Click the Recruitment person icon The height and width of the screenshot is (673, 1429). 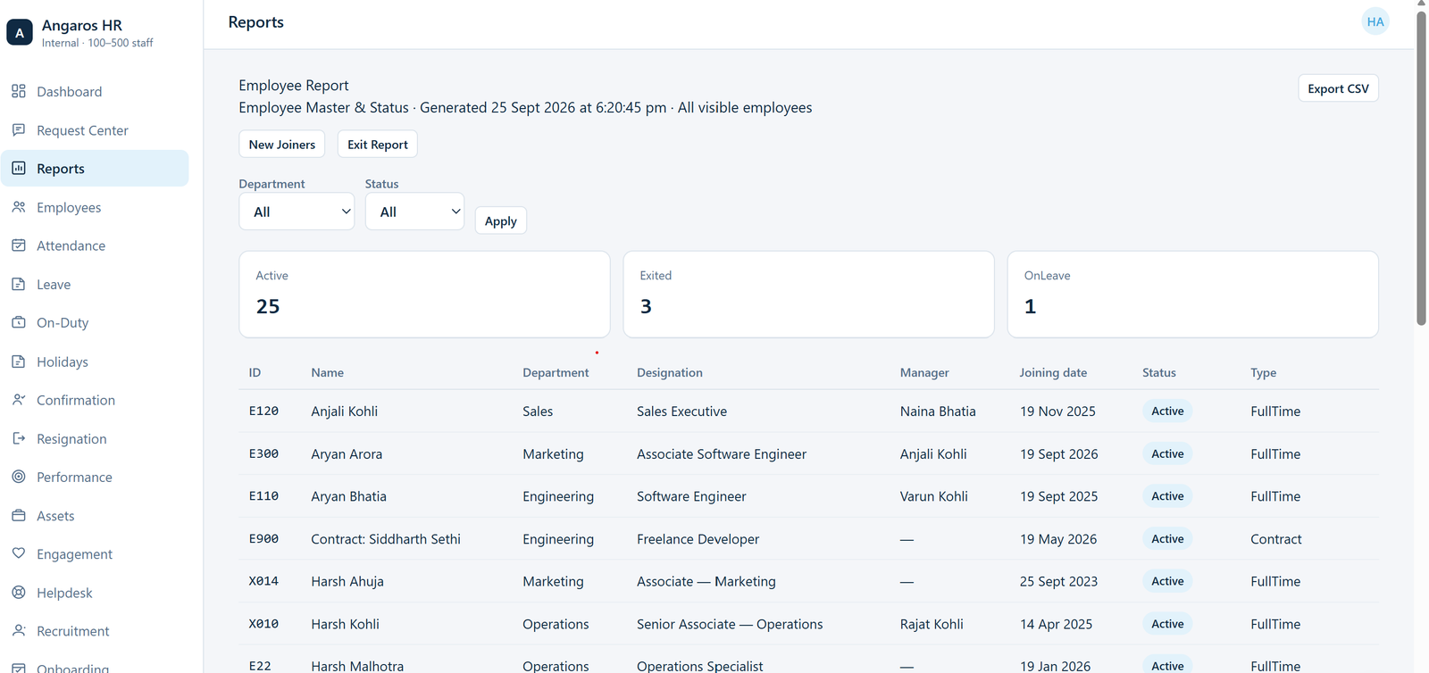point(19,631)
